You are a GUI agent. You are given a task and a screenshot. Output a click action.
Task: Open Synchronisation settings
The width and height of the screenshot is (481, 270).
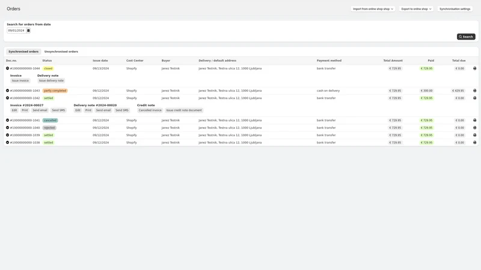(x=455, y=9)
